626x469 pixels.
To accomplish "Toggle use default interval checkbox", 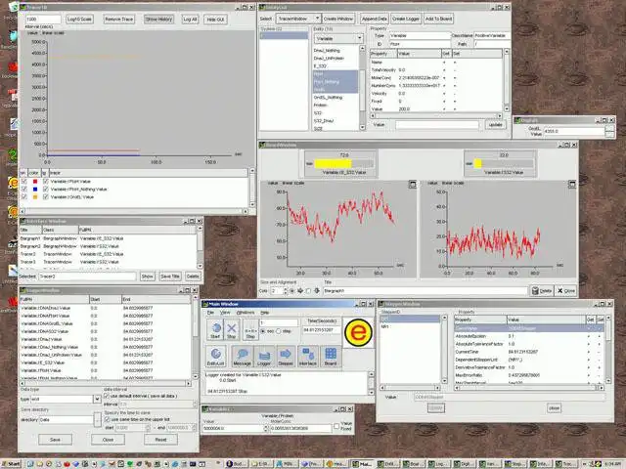I will [x=107, y=396].
